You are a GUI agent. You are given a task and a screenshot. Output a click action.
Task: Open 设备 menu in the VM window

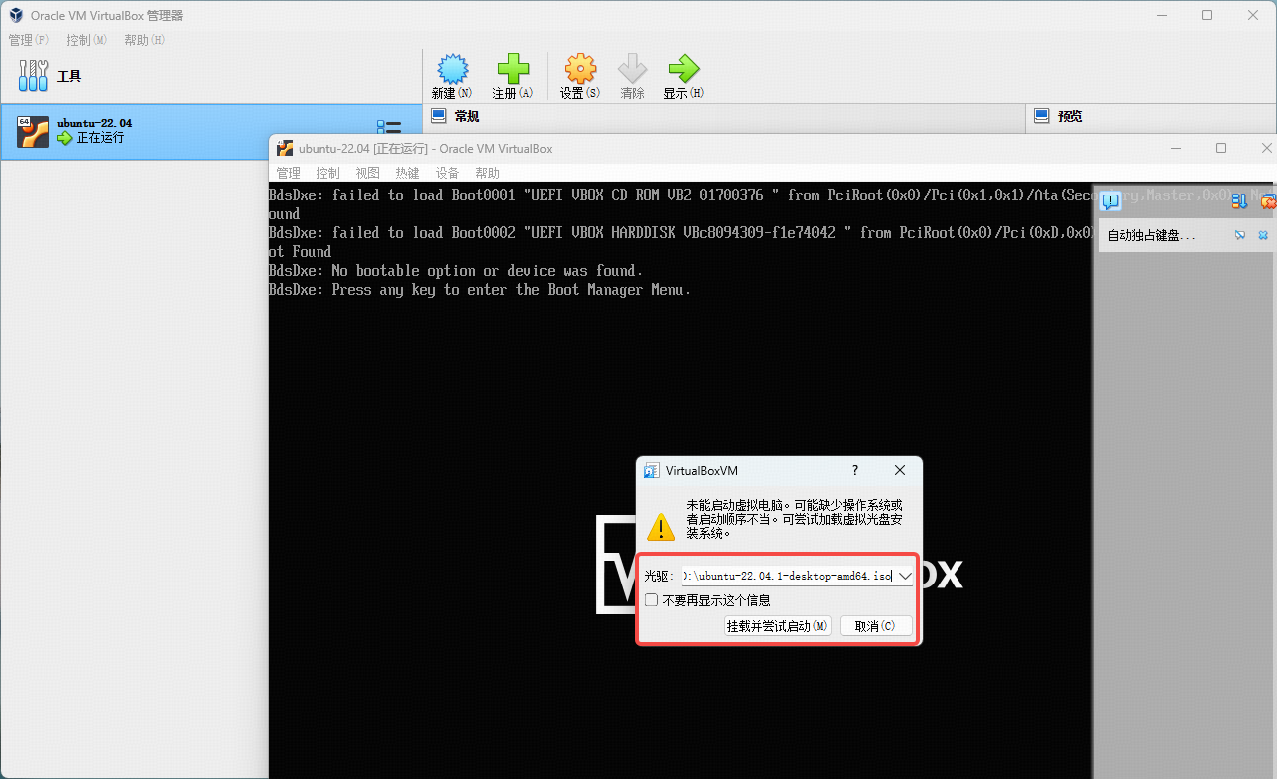click(447, 173)
